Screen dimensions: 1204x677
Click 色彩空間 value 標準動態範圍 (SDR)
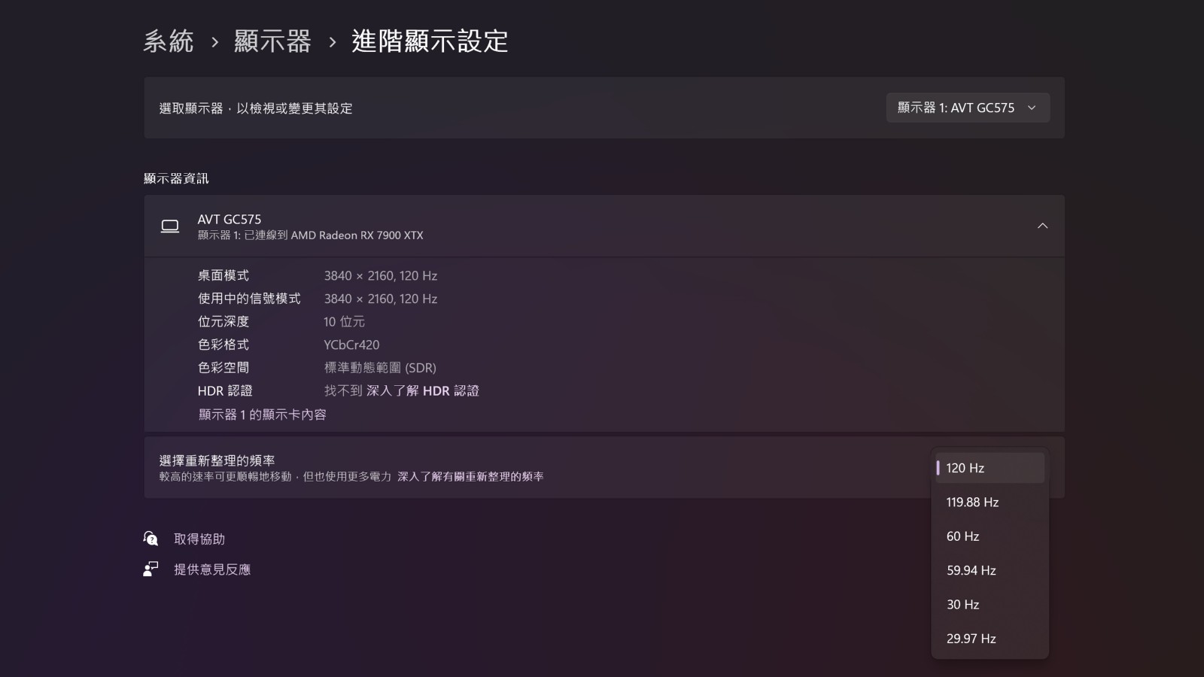click(380, 368)
